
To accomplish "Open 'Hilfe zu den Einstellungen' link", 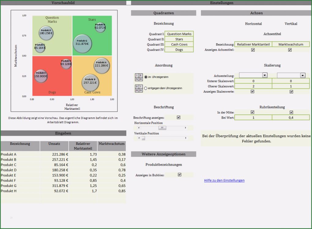I will pyautogui.click(x=224, y=181).
